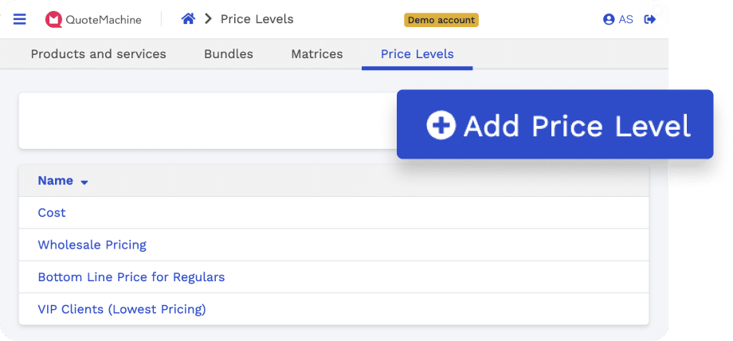Open VIP Clients (Lowest Pricing) level
This screenshot has width=733, height=341.
[122, 309]
